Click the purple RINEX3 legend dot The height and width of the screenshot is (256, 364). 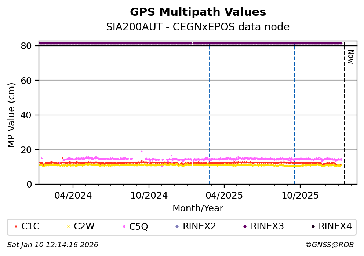[245, 227]
